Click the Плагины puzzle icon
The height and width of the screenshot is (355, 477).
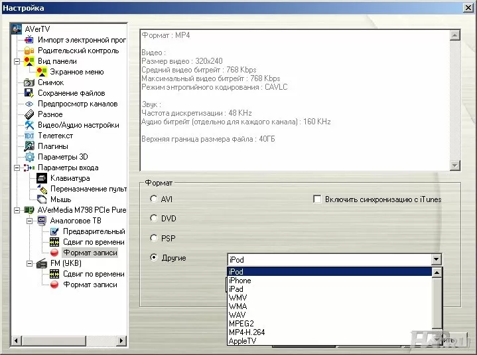[x=29, y=146]
